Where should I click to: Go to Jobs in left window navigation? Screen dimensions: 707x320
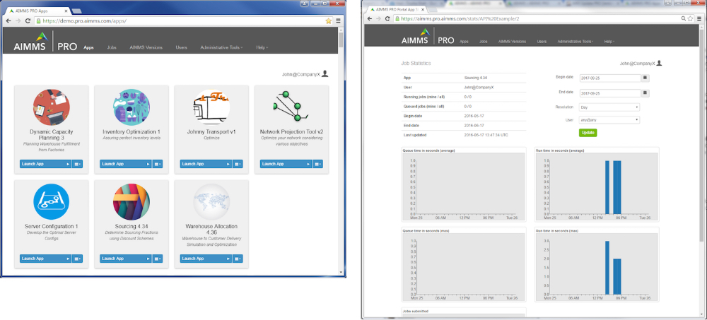click(112, 47)
